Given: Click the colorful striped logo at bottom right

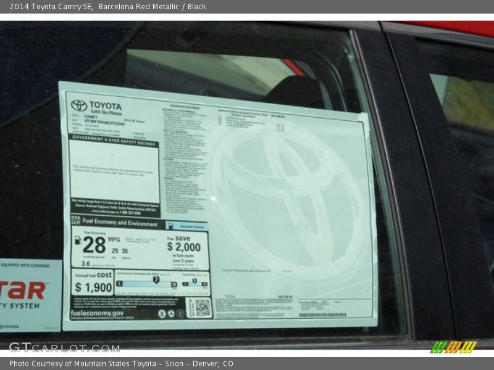Looking at the screenshot, I should tap(453, 347).
